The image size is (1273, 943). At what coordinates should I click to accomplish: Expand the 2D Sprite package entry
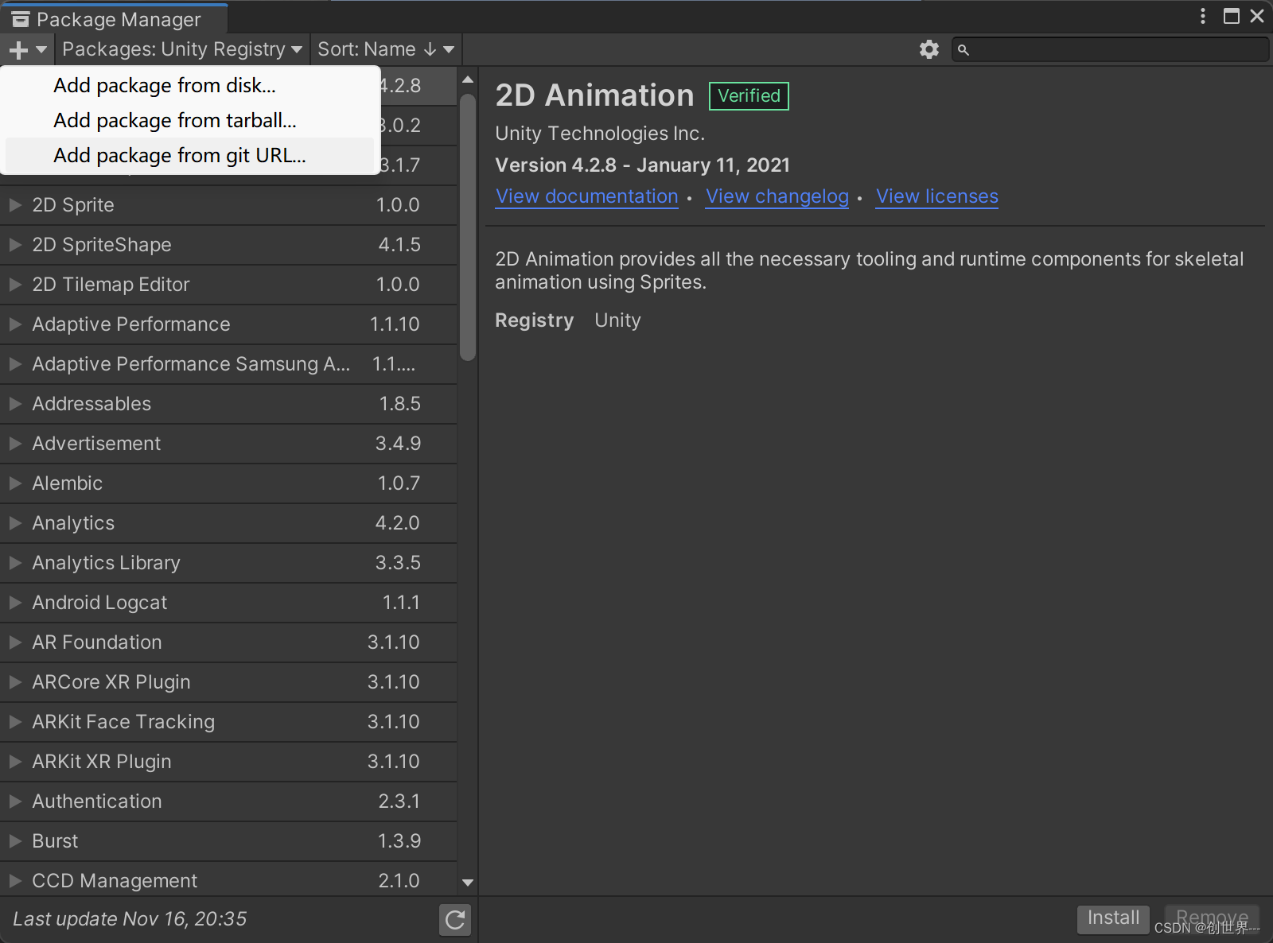[14, 204]
